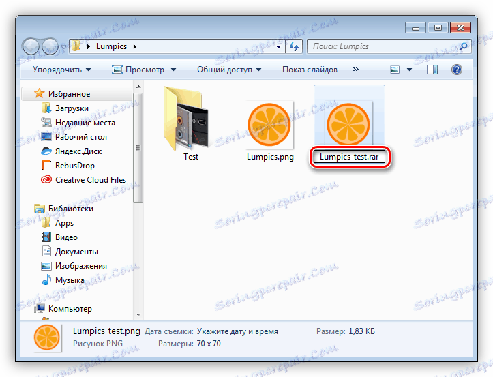The height and width of the screenshot is (377, 493).
Task: Open the view options dropdown arrow
Action: [x=409, y=70]
